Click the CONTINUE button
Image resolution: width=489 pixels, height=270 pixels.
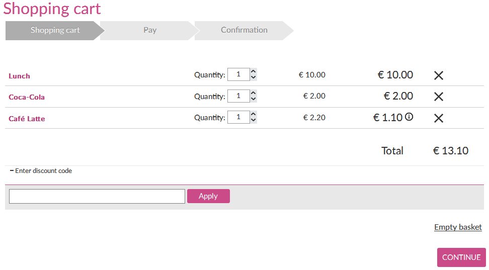461,257
